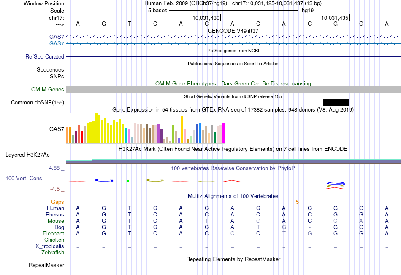Viewport: 401px width, 275px height.
Task: Click Short Genetic Variants from dbSNP title
Action: coord(233,96)
